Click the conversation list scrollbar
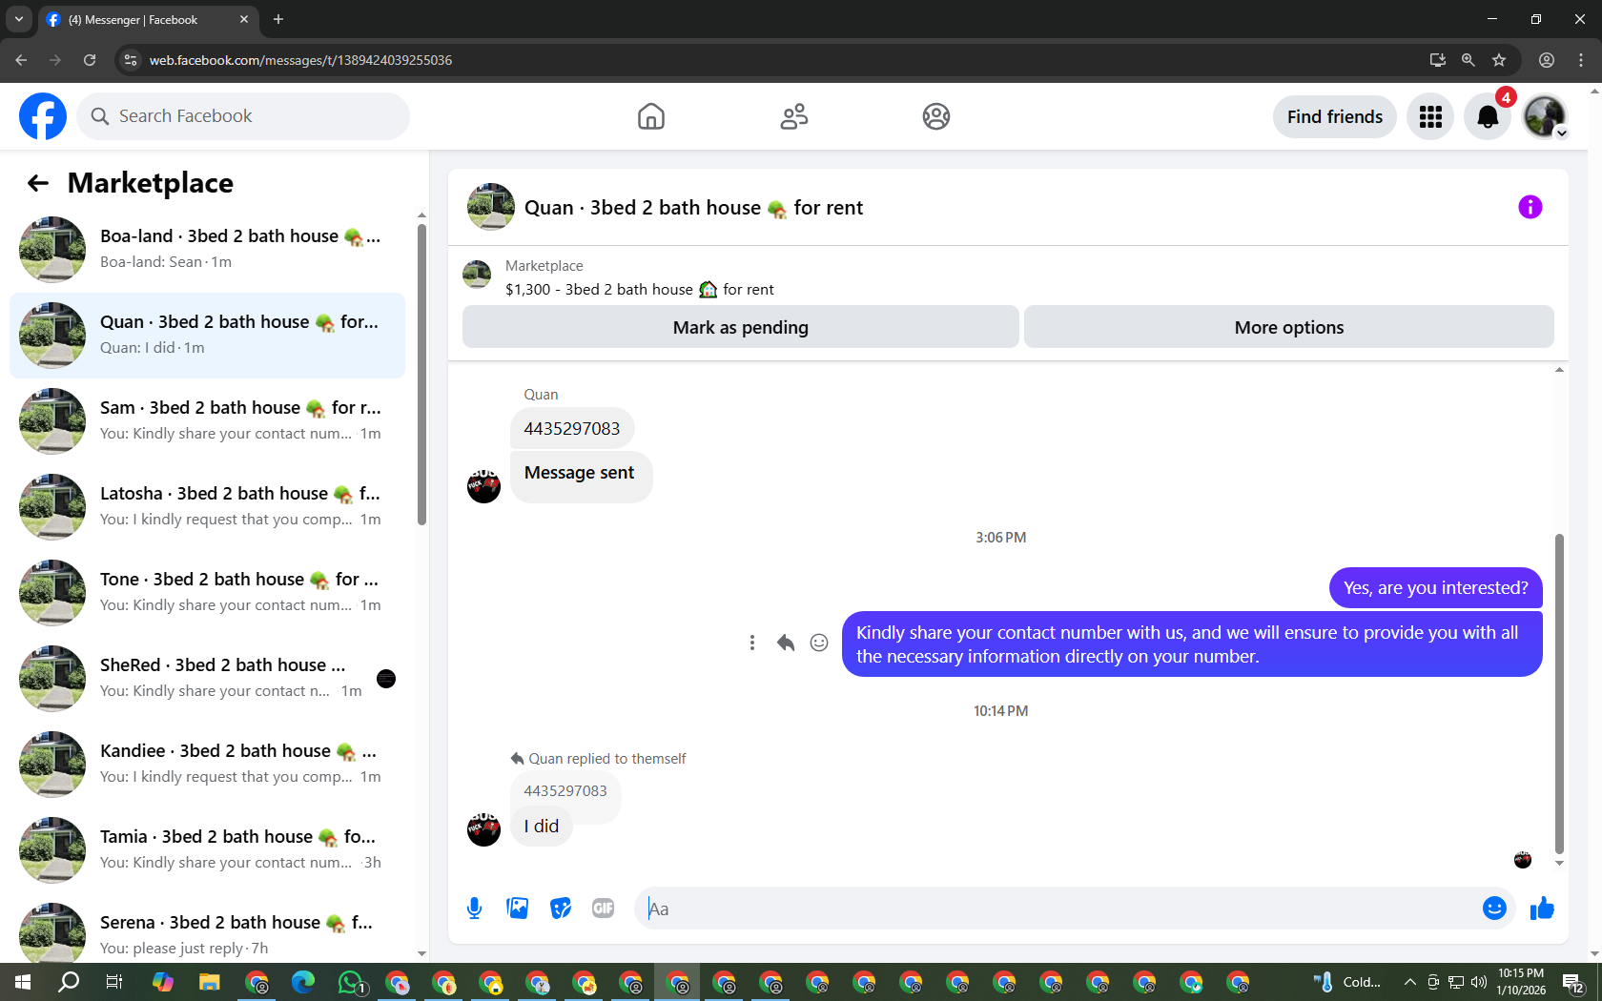The image size is (1602, 1001). tap(421, 377)
